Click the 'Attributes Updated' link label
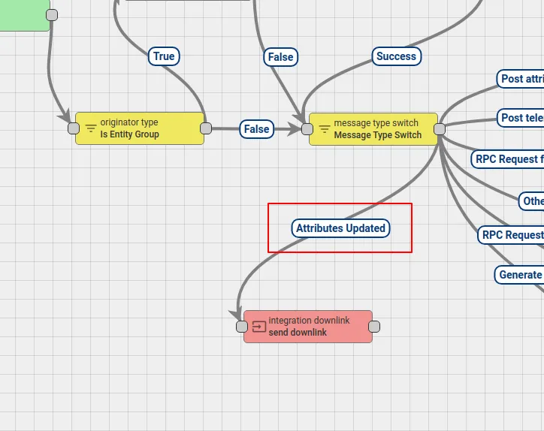This screenshot has height=431, width=544. click(x=340, y=228)
